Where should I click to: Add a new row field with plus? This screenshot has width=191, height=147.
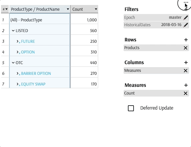[186, 40]
